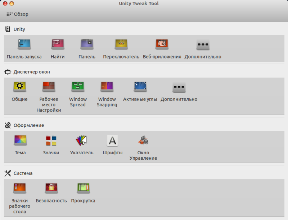Open the Переключатель switcher icon

(x=121, y=45)
